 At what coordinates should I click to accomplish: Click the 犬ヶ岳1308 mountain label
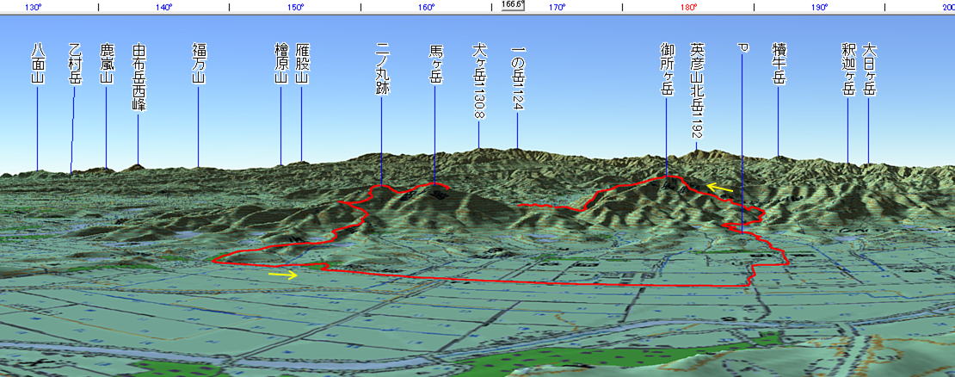point(479,83)
